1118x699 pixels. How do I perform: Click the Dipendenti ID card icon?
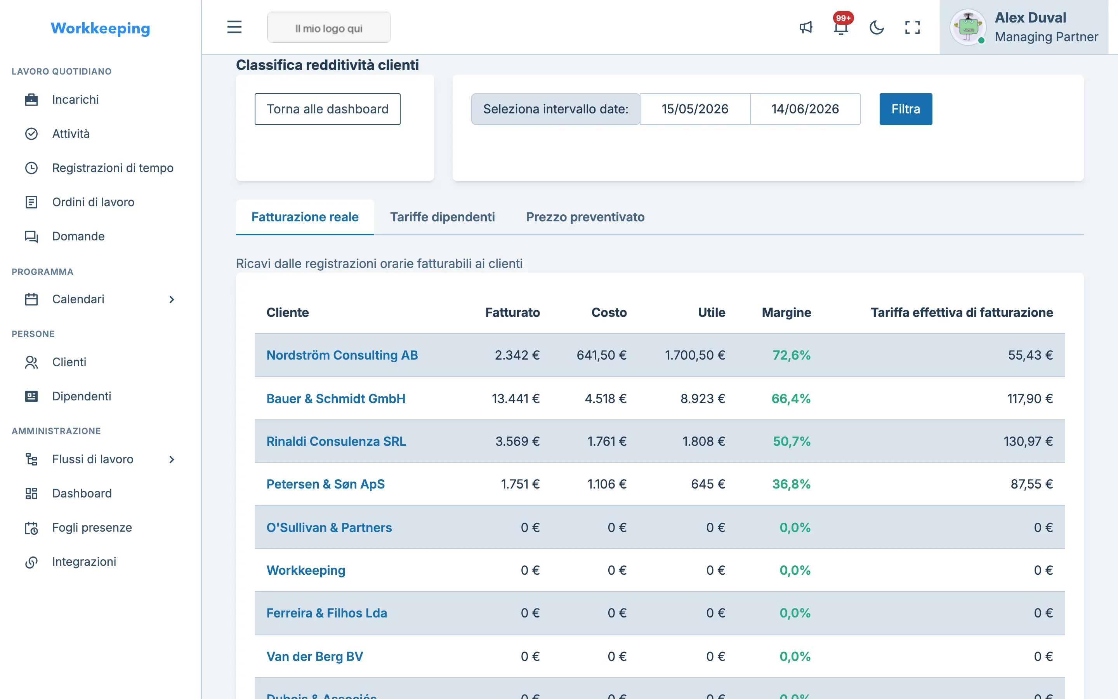[31, 396]
